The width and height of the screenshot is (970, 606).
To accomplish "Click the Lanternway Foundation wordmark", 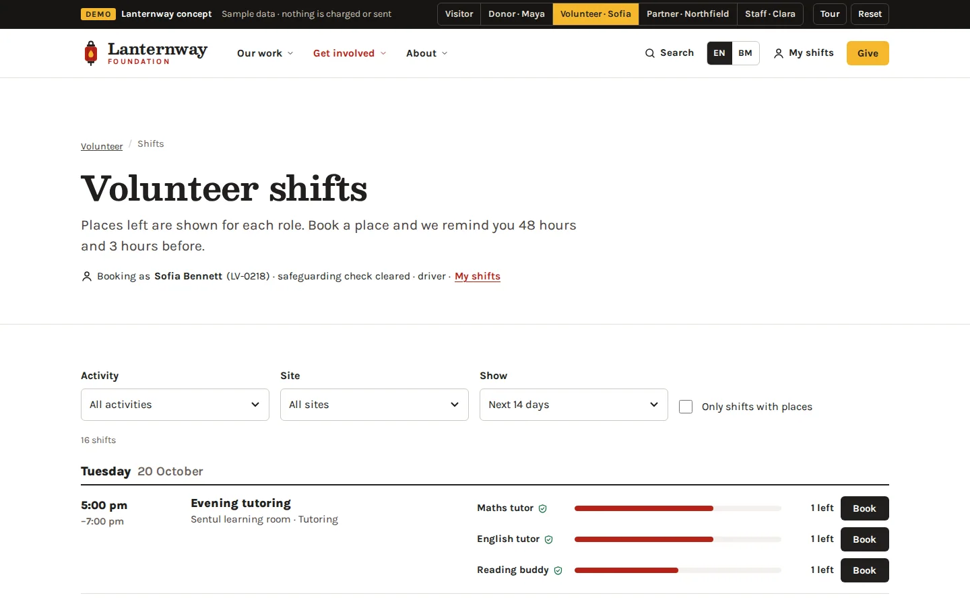I will [158, 53].
